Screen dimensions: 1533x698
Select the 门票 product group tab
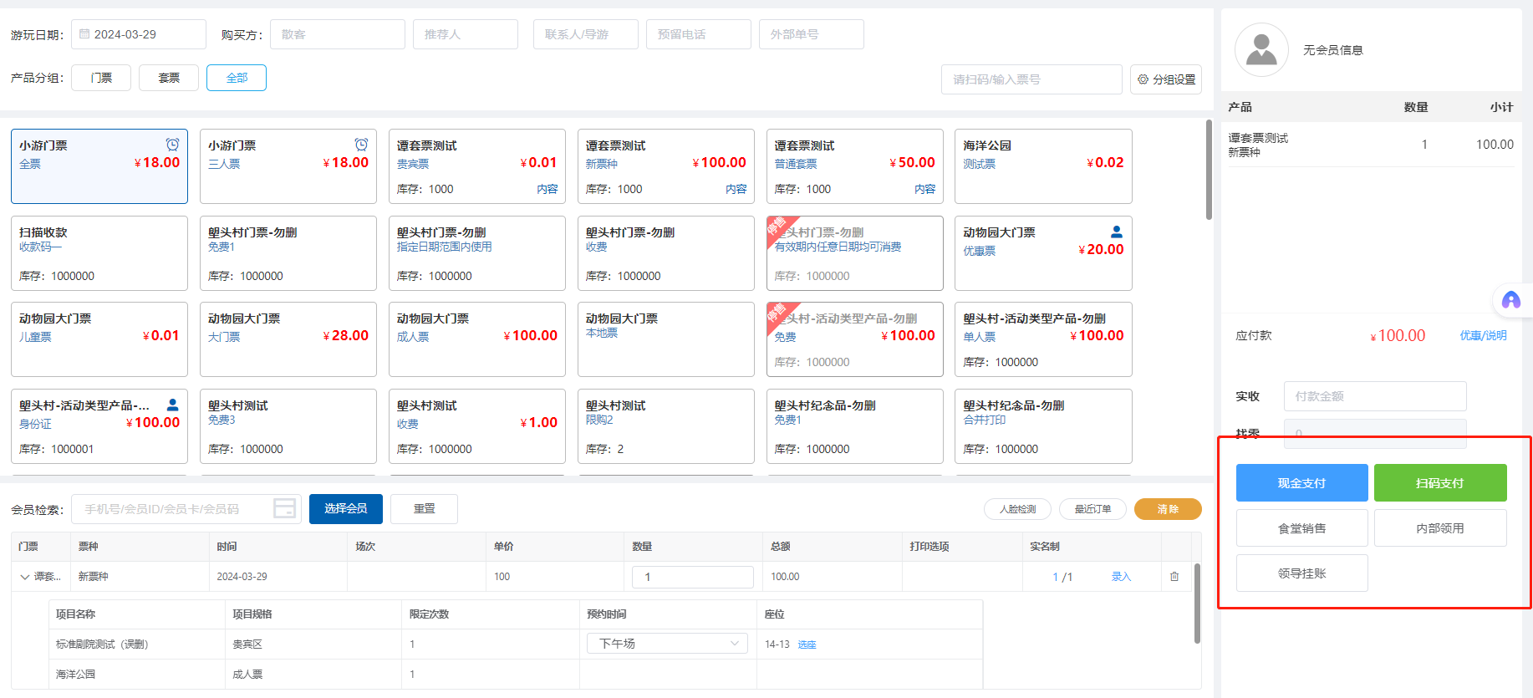[x=101, y=78]
